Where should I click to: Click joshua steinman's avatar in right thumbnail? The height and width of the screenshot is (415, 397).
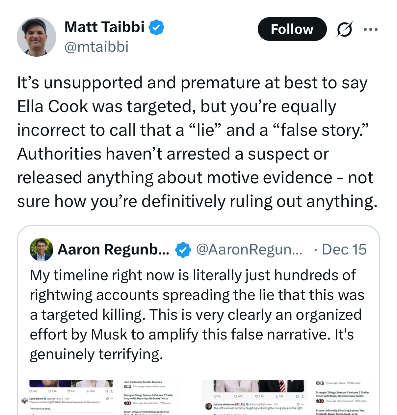208,406
